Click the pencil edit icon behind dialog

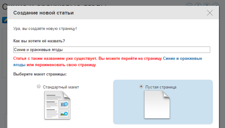pyautogui.click(x=5, y=20)
